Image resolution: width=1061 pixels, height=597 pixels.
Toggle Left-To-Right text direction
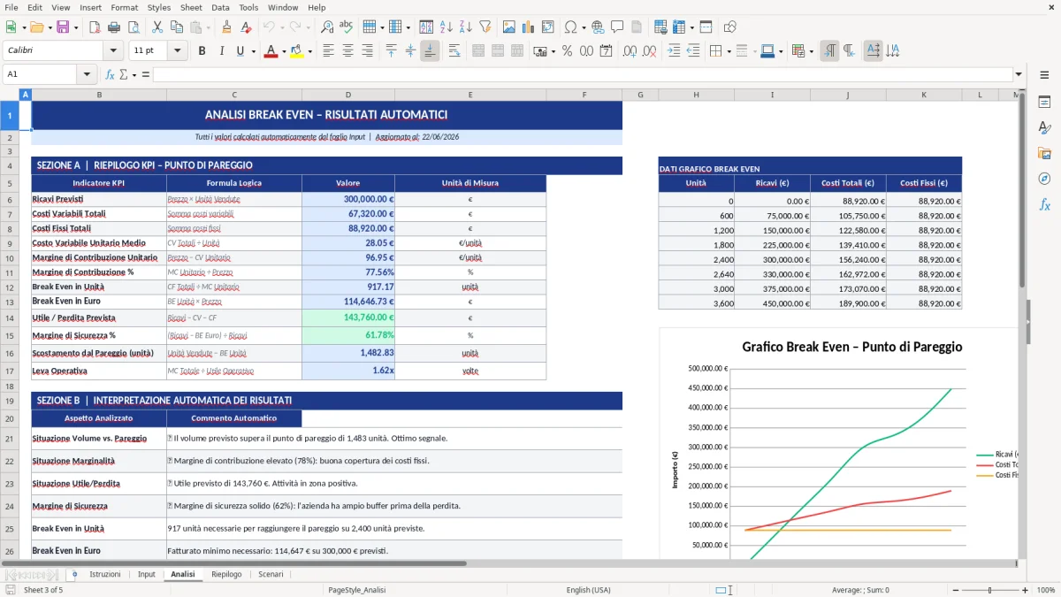coord(829,51)
